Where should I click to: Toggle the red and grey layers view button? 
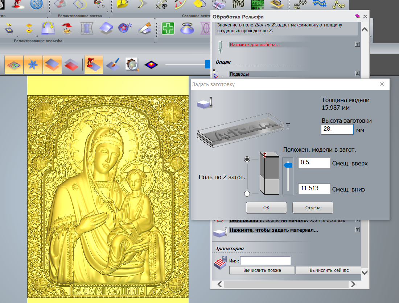pos(71,64)
